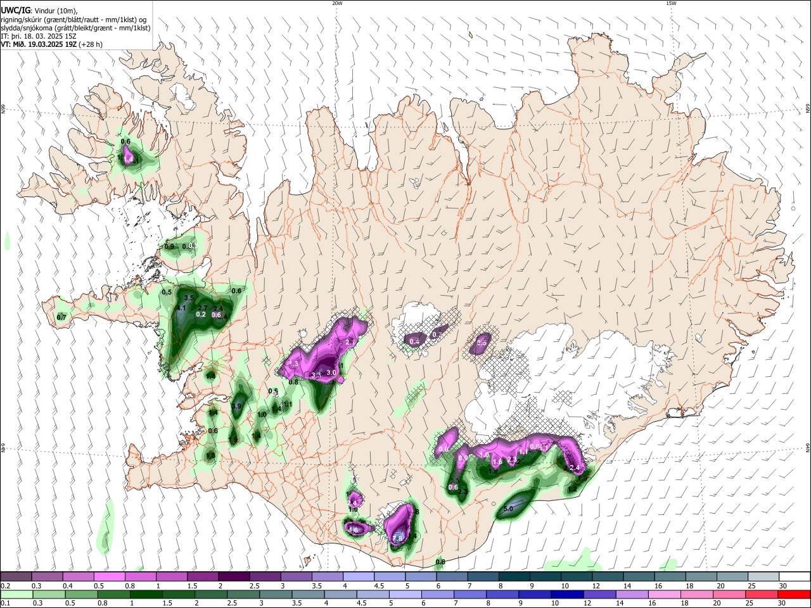Click the blue 8 rain legend swatch
811x608 pixels.
pyautogui.click(x=502, y=594)
